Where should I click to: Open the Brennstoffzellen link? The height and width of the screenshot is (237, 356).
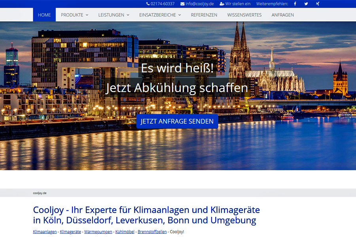point(152,232)
